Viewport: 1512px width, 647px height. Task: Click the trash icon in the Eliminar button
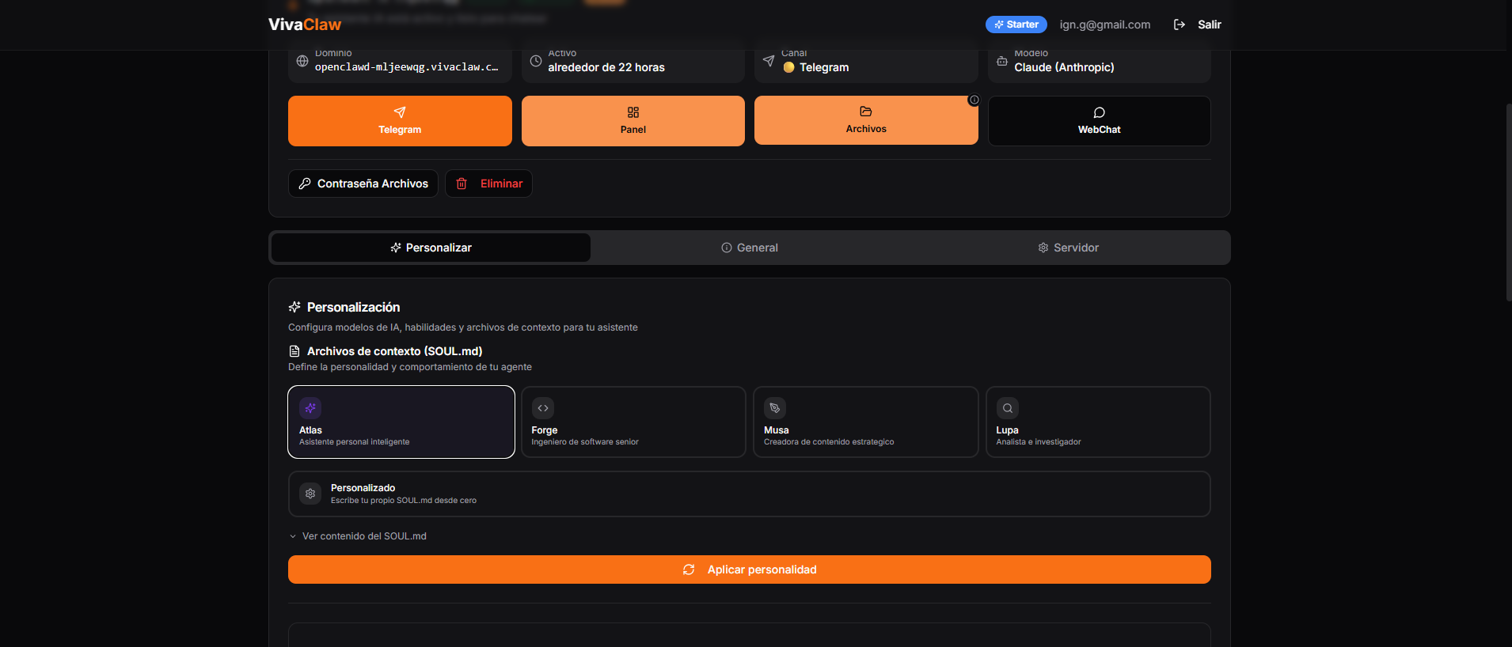[x=462, y=184]
